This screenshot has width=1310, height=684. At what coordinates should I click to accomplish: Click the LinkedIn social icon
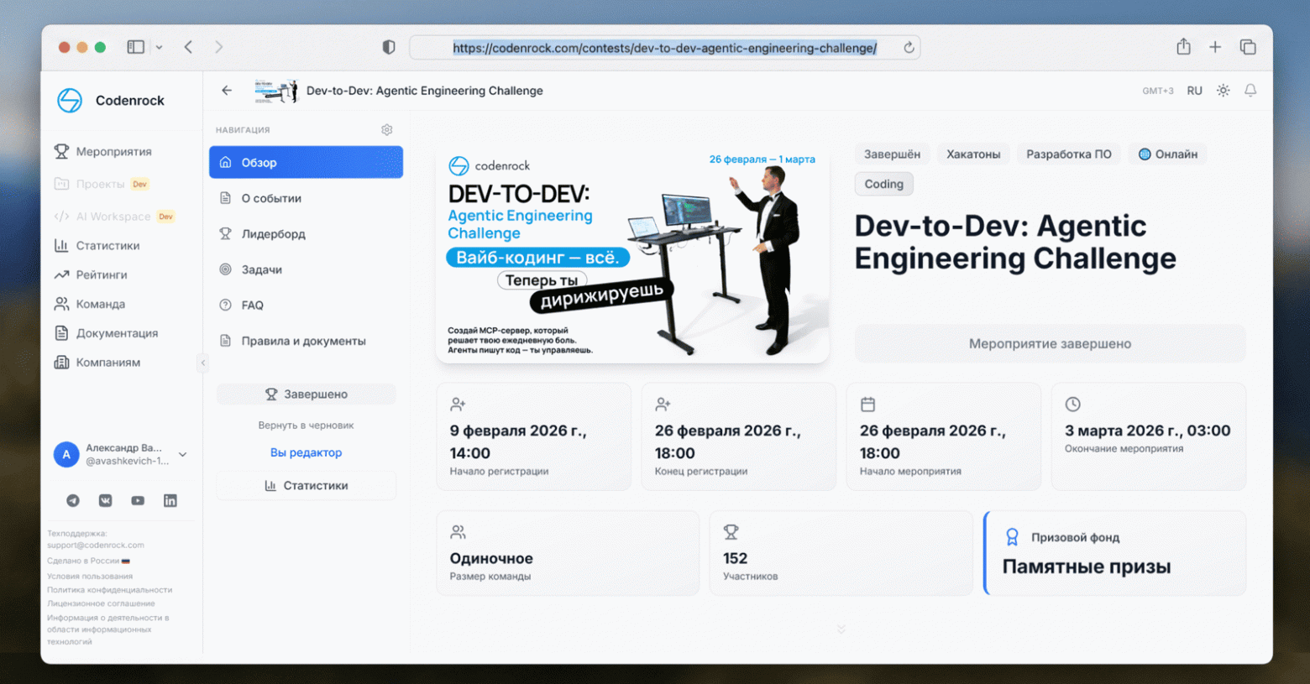coord(170,500)
